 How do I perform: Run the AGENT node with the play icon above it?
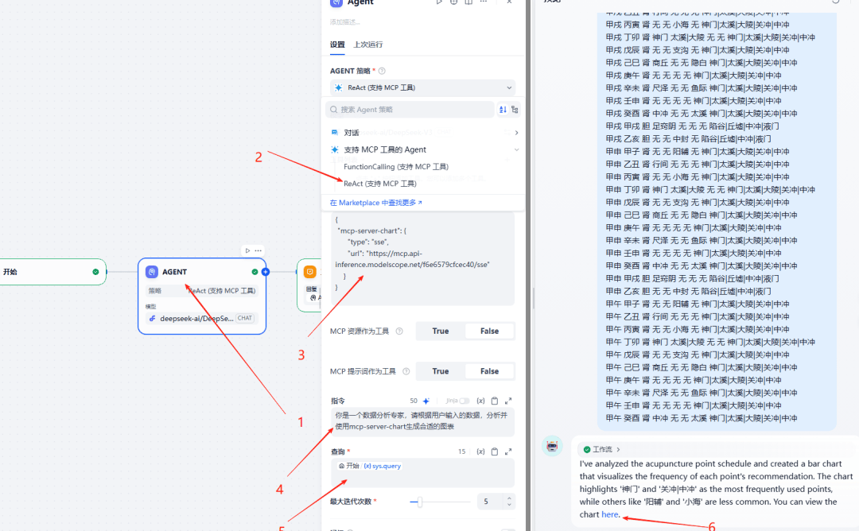247,250
